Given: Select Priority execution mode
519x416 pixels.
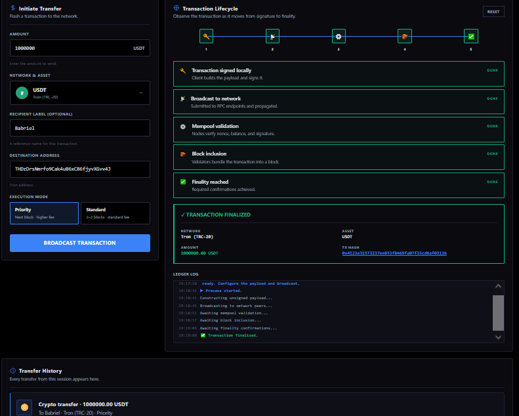Looking at the screenshot, I should (44, 213).
